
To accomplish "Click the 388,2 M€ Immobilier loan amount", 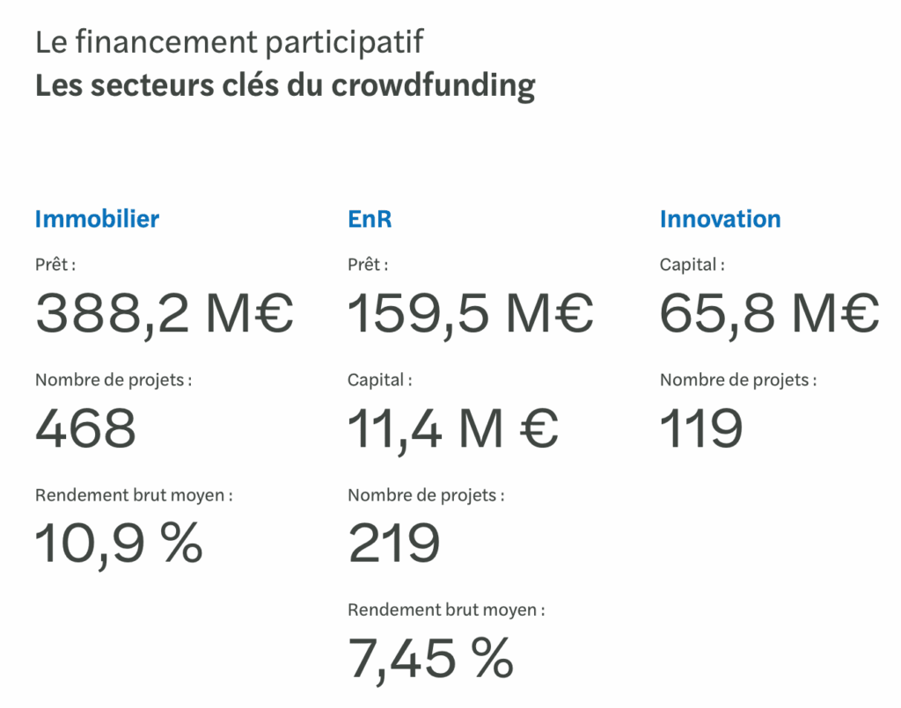I will pos(165,314).
